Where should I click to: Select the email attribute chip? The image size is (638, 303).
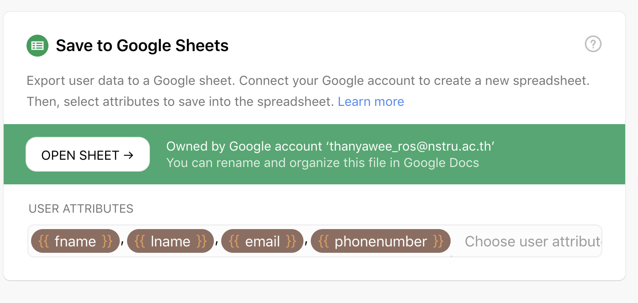[262, 241]
